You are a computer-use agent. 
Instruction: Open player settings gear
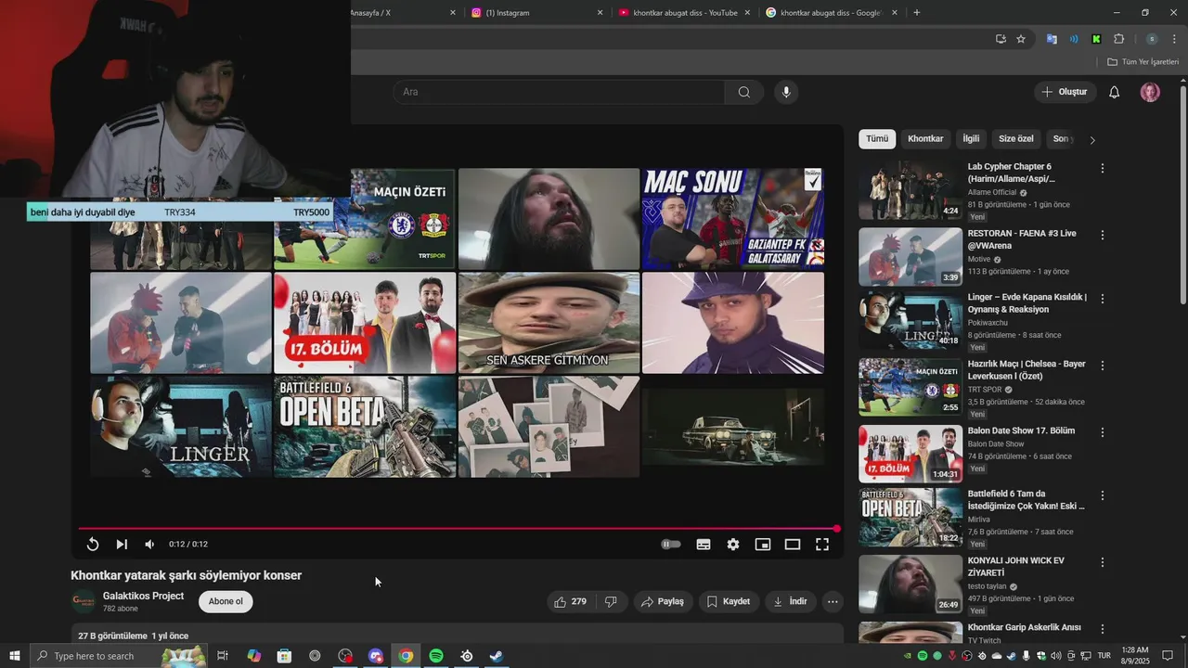pyautogui.click(x=733, y=545)
